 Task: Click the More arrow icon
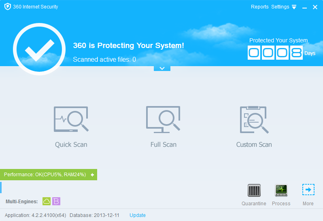pyautogui.click(x=308, y=190)
